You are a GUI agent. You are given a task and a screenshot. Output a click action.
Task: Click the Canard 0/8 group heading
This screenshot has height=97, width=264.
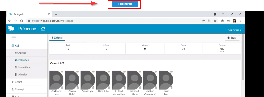pos(57,63)
